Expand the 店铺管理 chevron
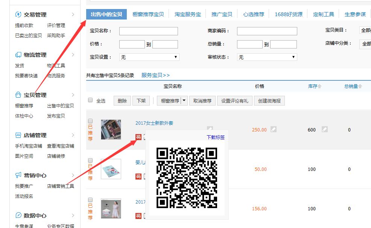The image size is (371, 228). coord(73,135)
